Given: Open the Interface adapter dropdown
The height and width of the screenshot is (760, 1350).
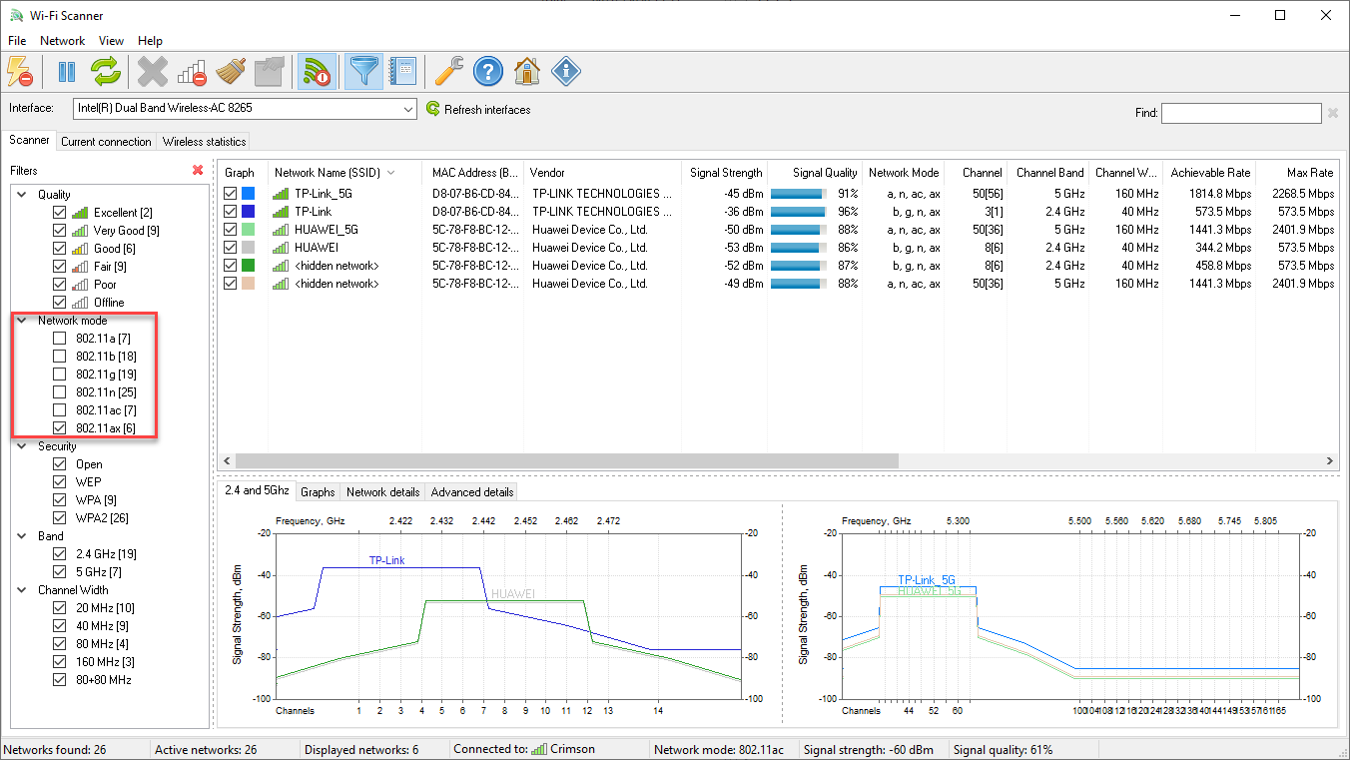Looking at the screenshot, I should (408, 109).
